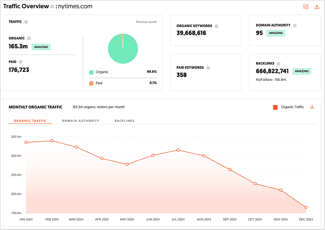Select the ORGANIC TRAFFIC chart tab
325x230 pixels.
point(30,121)
